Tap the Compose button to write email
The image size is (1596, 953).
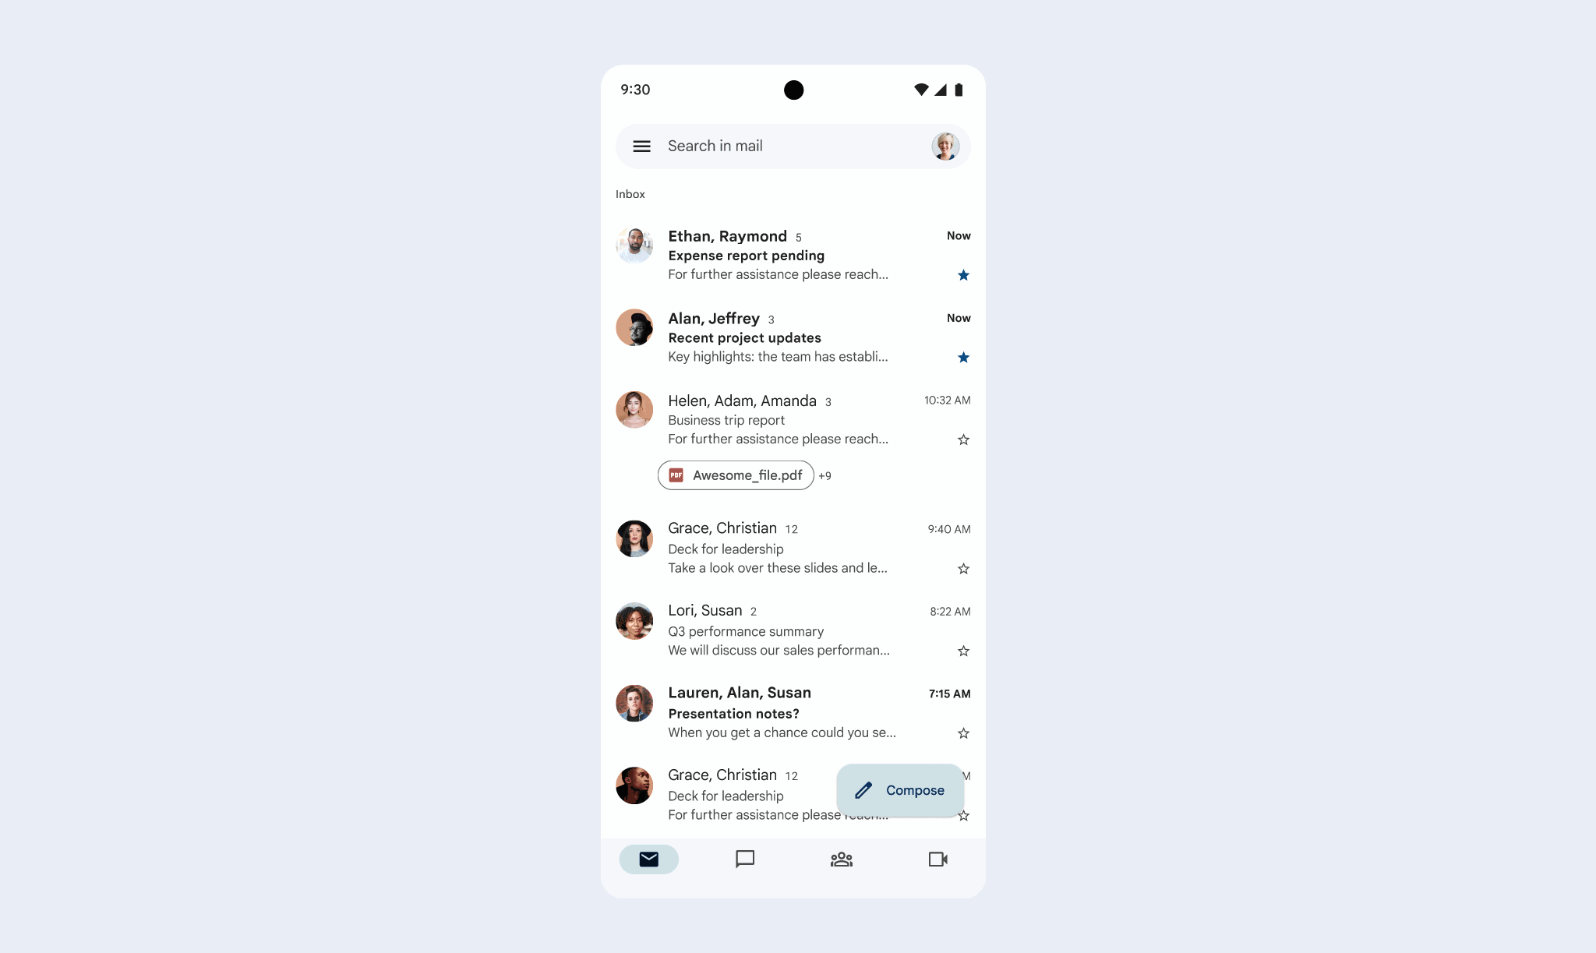(x=901, y=789)
